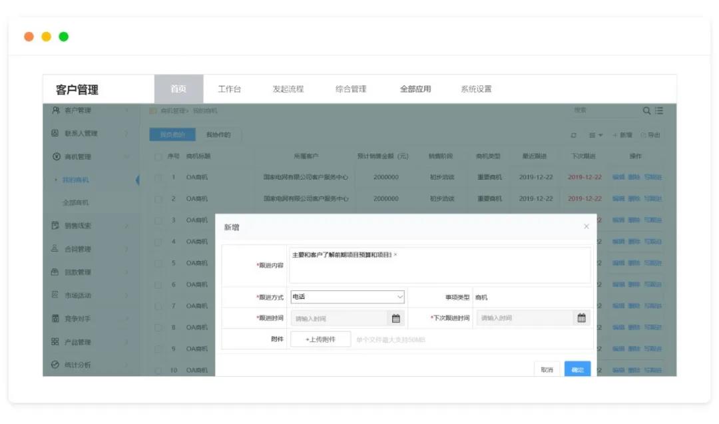Check the checkbox for row 7

[158, 306]
